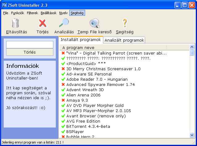The width and height of the screenshot is (197, 146).
Task: Sort by "A program neve" column header
Action: coord(113,47)
